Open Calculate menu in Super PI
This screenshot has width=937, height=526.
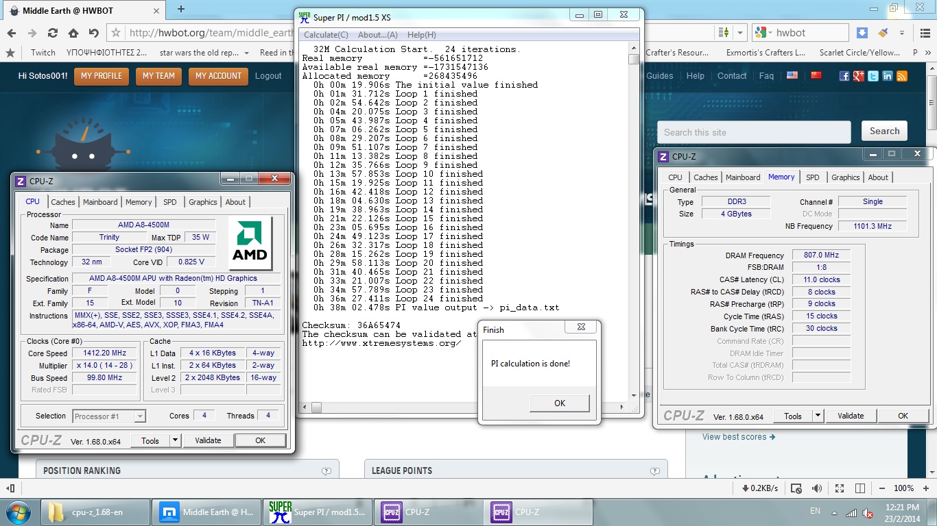[326, 35]
